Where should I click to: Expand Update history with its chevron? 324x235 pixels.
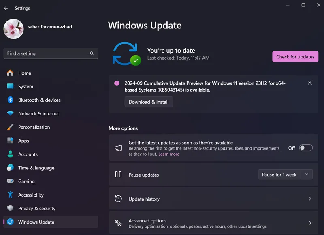[x=310, y=199]
